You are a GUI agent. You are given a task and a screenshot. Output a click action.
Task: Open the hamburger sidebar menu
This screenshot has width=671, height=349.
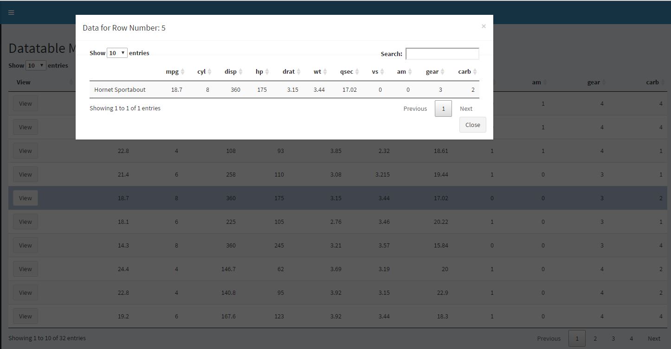[x=11, y=13]
